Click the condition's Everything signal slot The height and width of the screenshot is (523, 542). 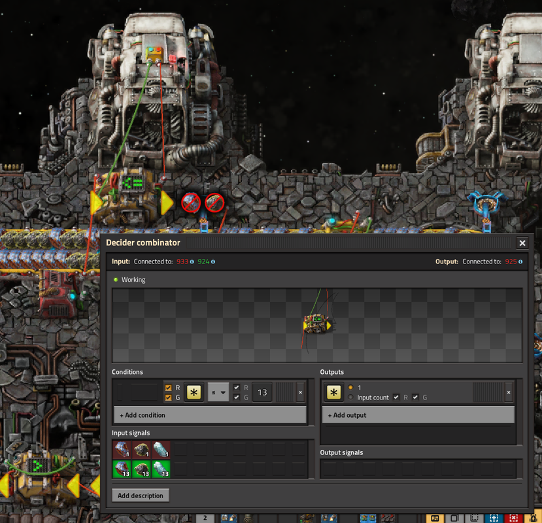point(194,392)
